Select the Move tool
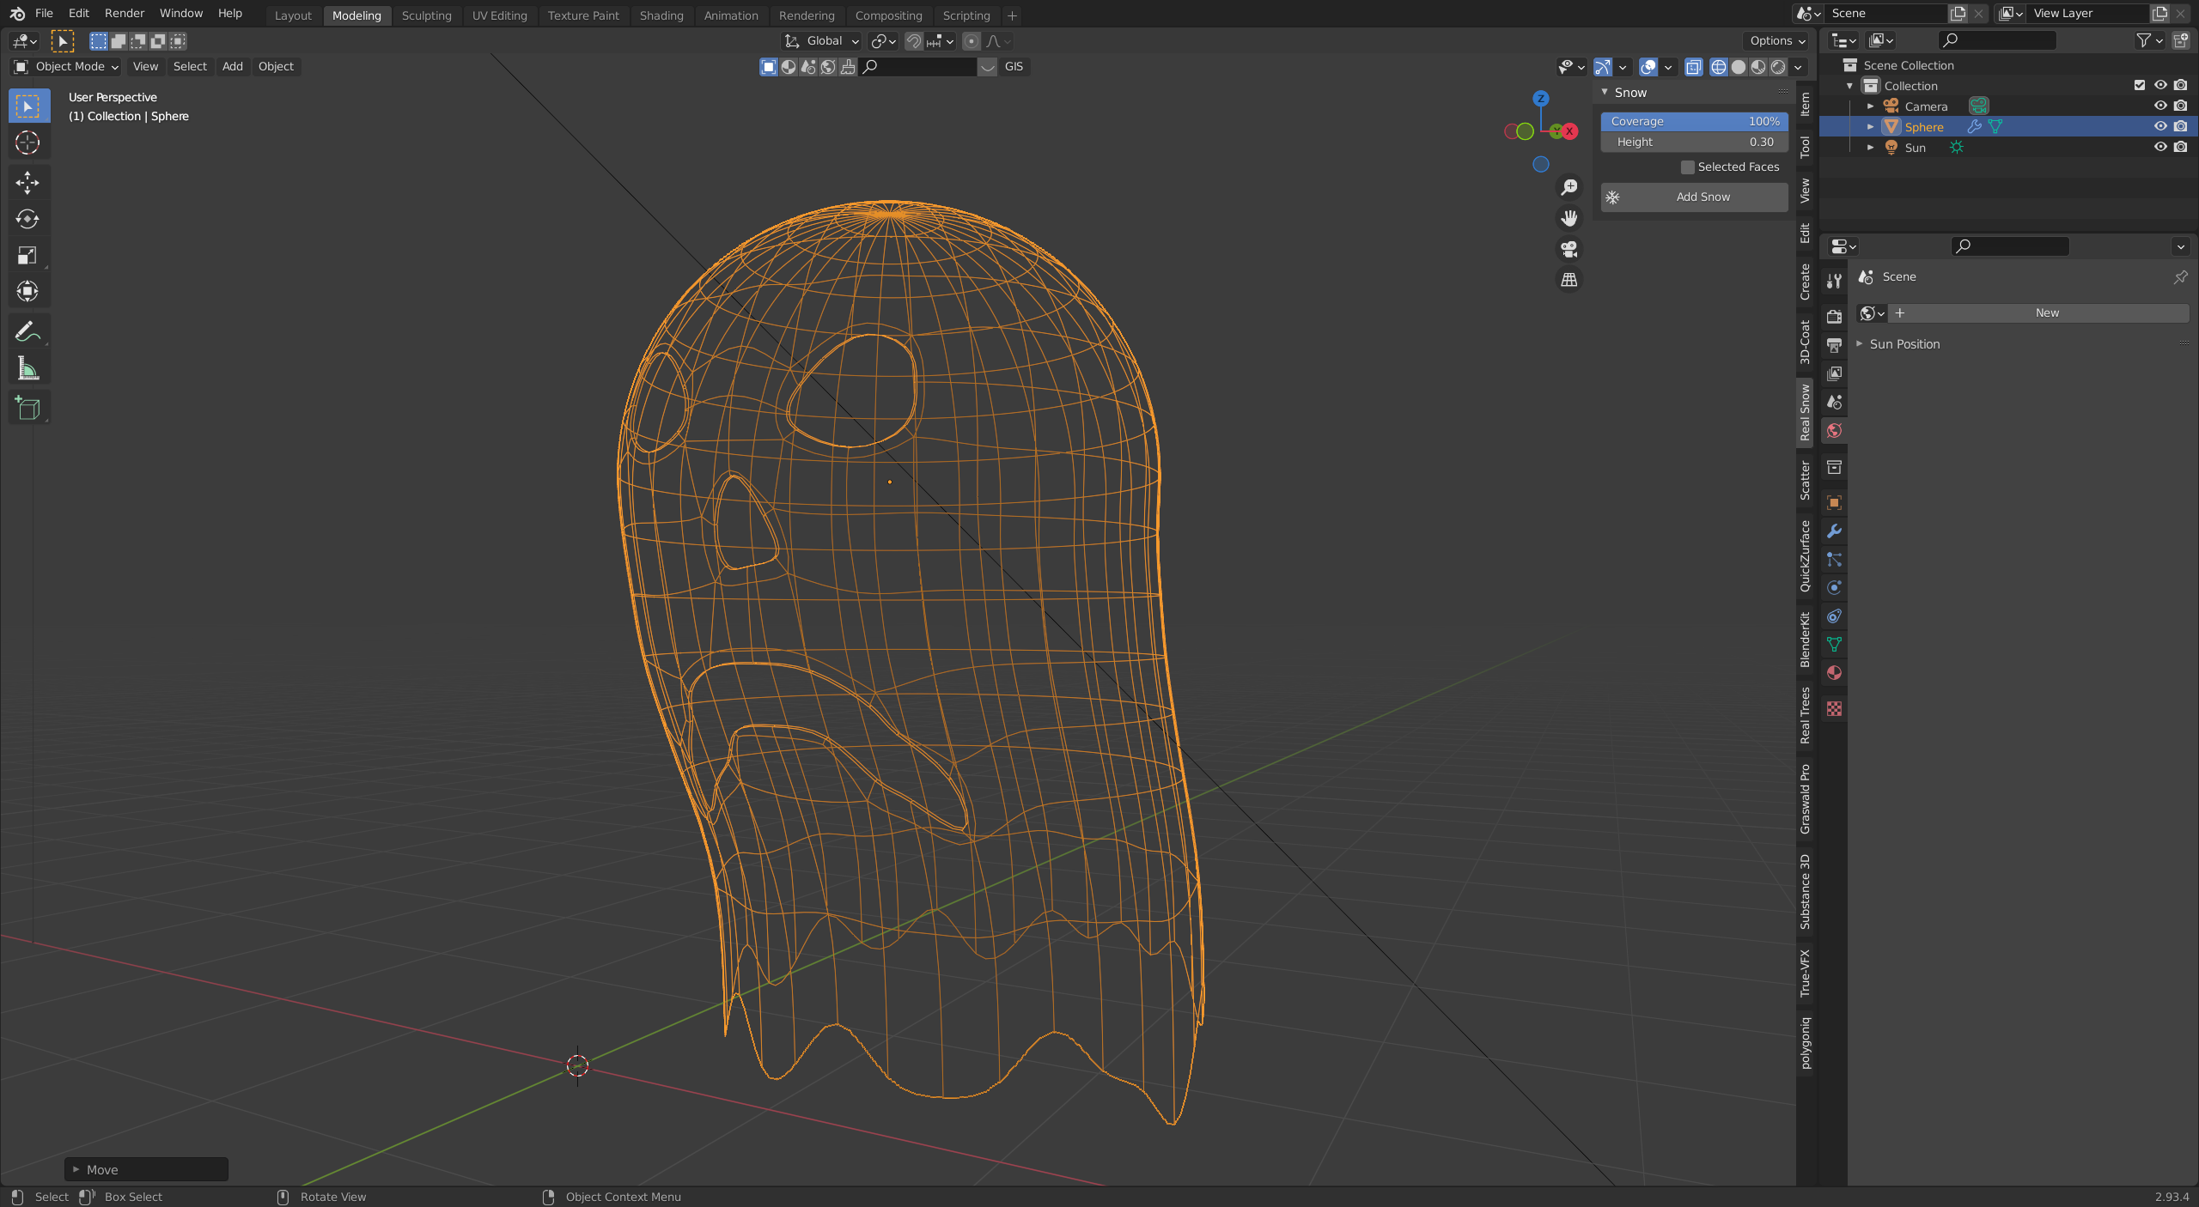The image size is (2199, 1207). click(27, 182)
